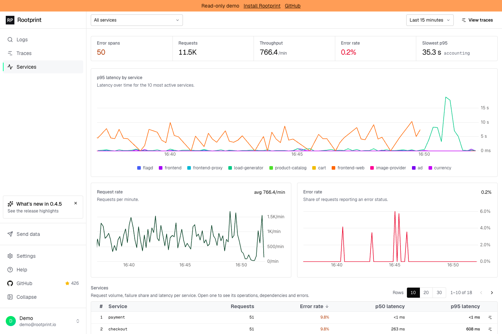Go to the Services page
502x334 pixels.
click(43, 67)
